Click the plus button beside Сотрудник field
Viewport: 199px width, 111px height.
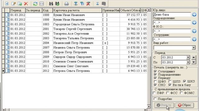pyautogui.click(x=194, y=39)
